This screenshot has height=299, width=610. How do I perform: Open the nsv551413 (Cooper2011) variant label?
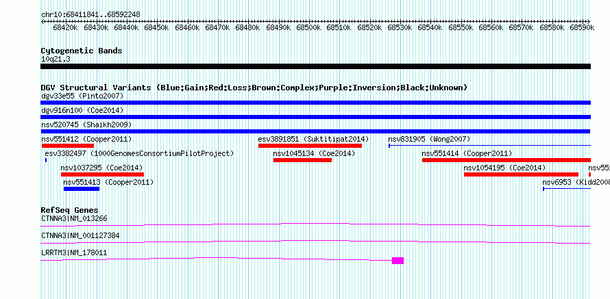(108, 182)
